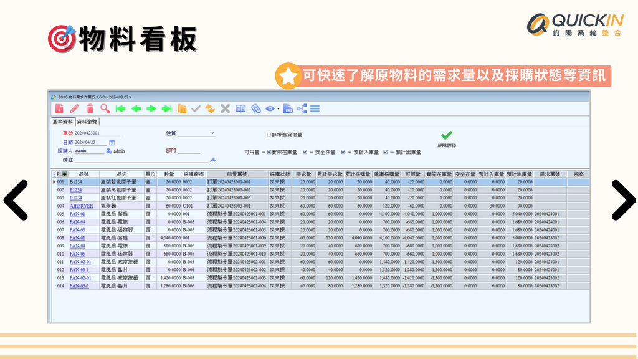Click the gray checkmark confirm icon
Viewport: 638px width, 359px height.
click(196, 108)
